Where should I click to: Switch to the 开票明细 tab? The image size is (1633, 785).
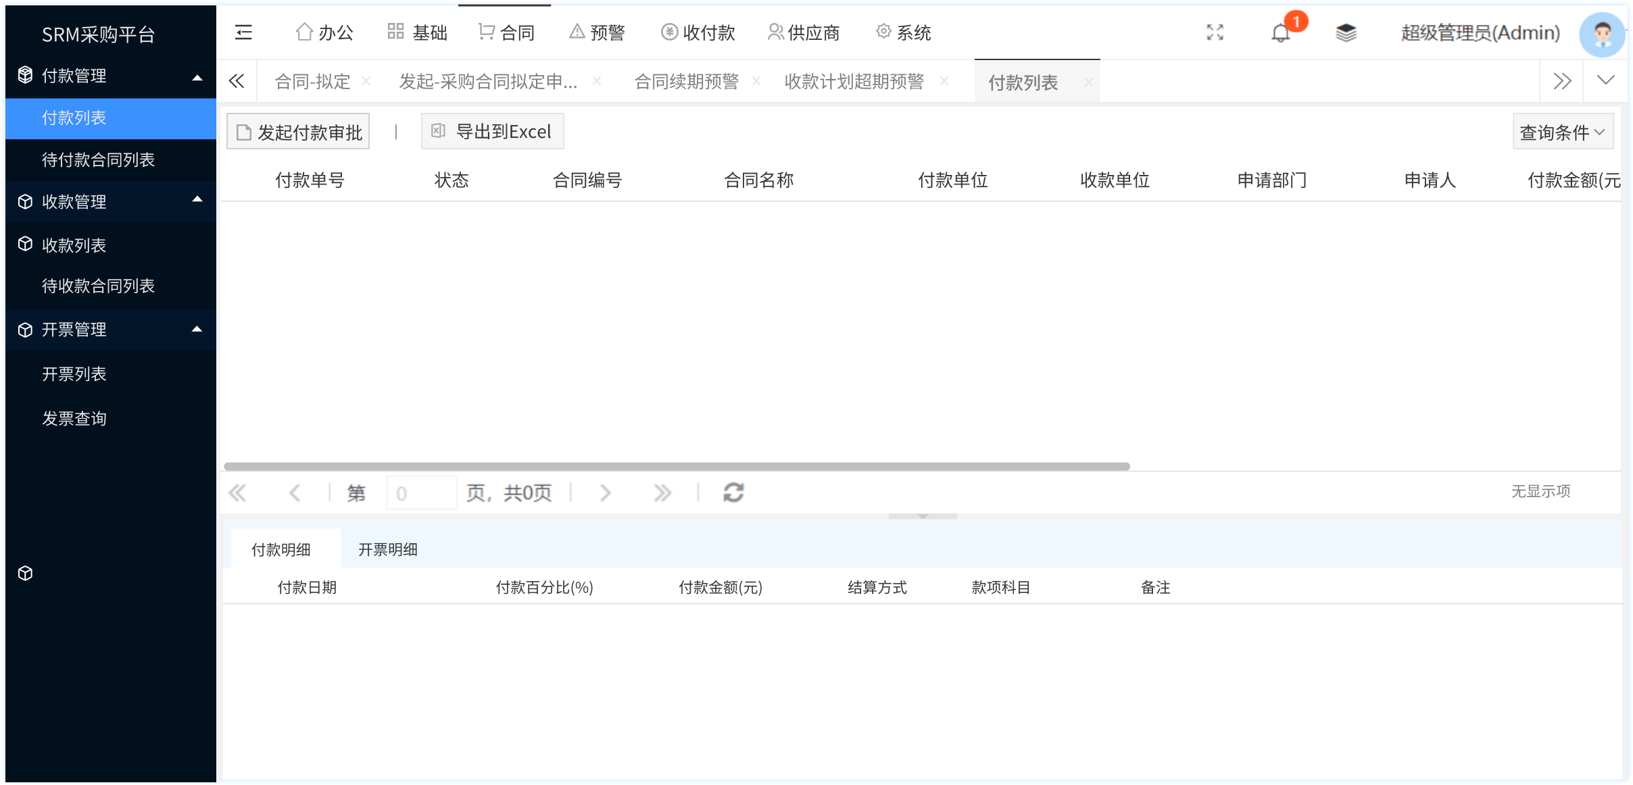(x=387, y=549)
